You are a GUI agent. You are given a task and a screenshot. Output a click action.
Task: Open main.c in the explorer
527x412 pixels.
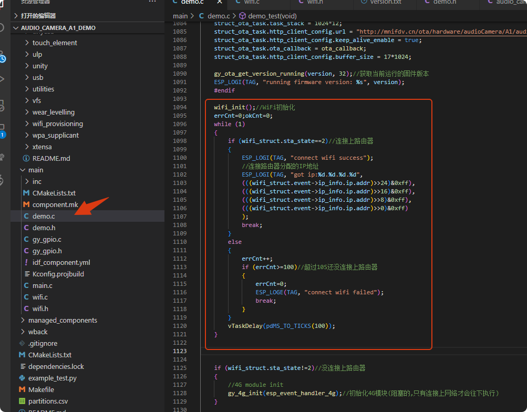(x=42, y=285)
